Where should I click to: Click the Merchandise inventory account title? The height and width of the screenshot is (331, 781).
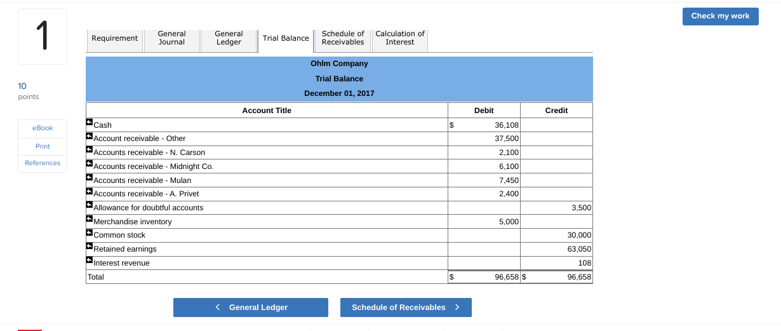(133, 222)
